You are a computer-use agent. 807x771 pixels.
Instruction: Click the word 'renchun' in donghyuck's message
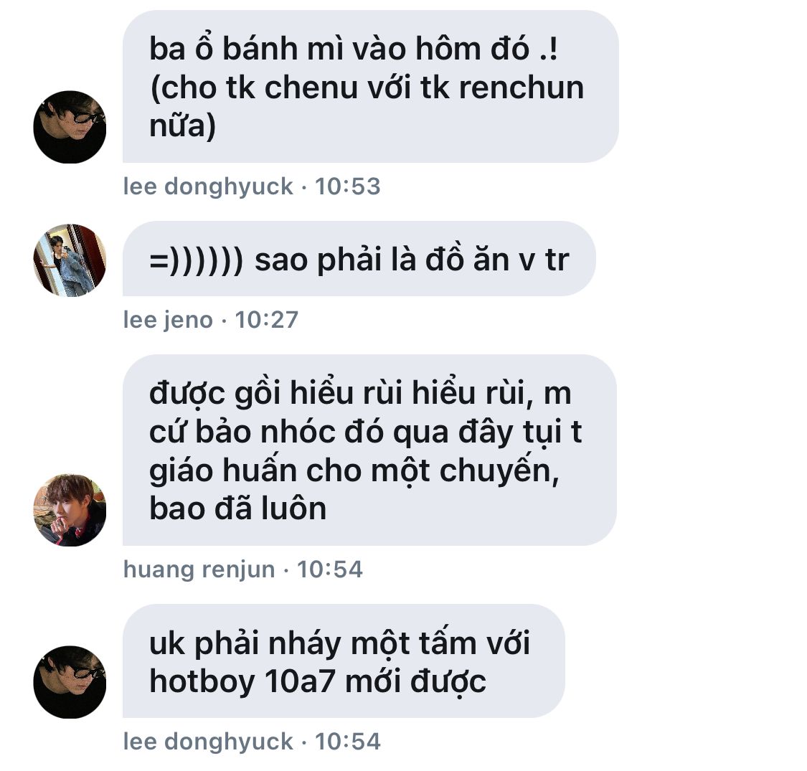pyautogui.click(x=522, y=88)
